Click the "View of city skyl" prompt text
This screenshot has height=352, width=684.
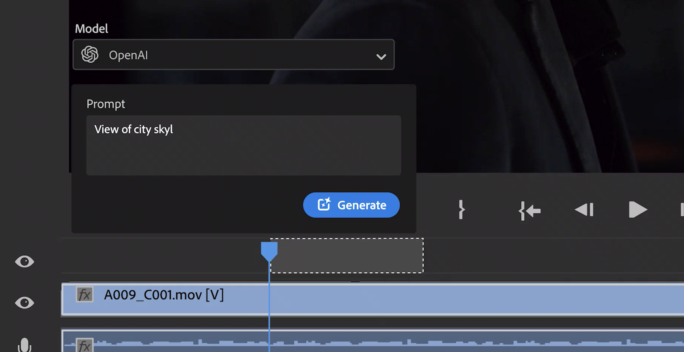pyautogui.click(x=134, y=130)
